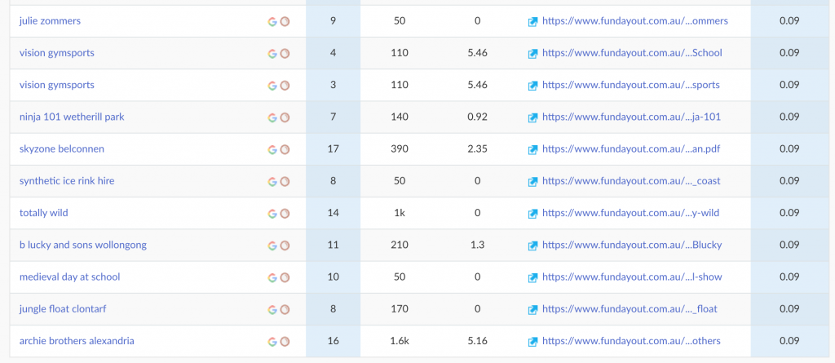Screen dimensions: 835x363
Task: Open the external link icon in the medieval day row
Action: click(532, 277)
